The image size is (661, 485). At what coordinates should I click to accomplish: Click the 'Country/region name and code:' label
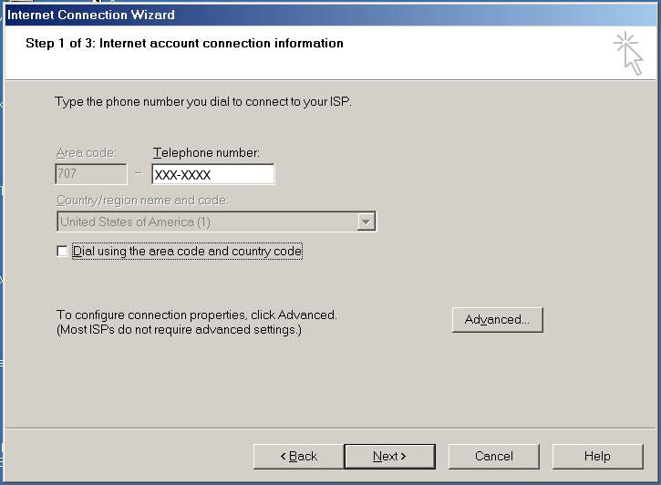(142, 201)
